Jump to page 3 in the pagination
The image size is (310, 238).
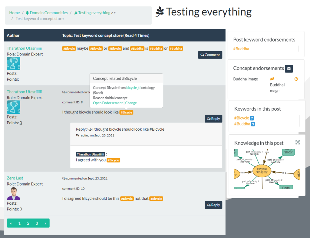[x=37, y=223]
